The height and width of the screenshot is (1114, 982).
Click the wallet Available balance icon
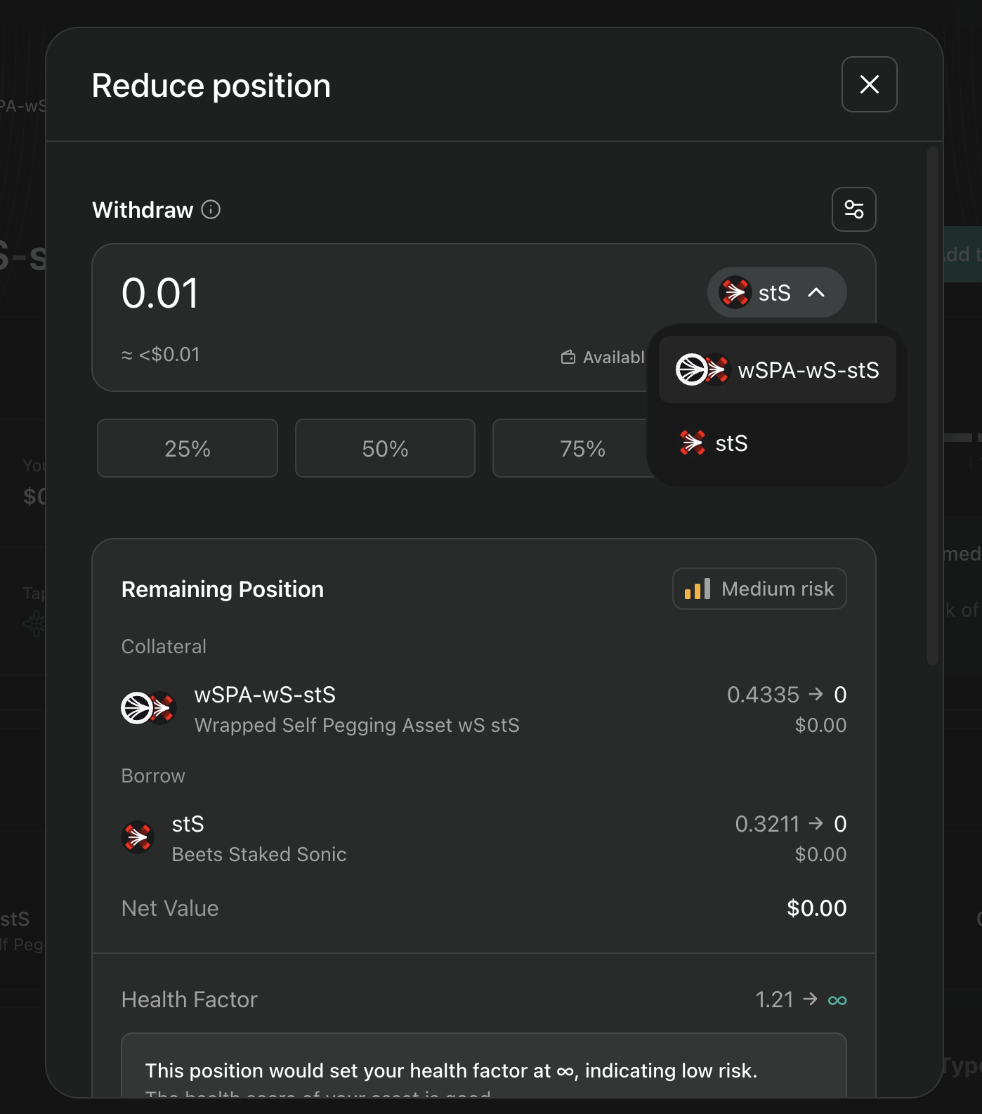pyautogui.click(x=568, y=358)
